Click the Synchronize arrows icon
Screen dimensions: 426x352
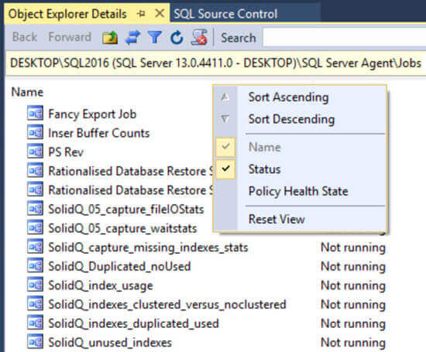click(132, 37)
